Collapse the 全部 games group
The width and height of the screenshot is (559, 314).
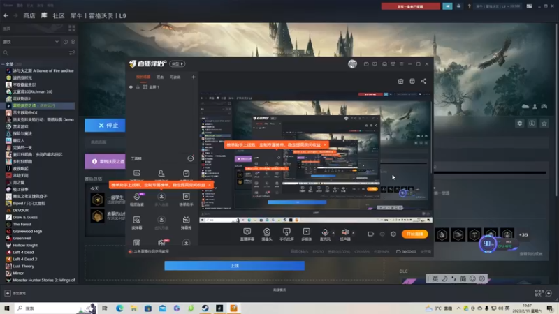point(3,64)
